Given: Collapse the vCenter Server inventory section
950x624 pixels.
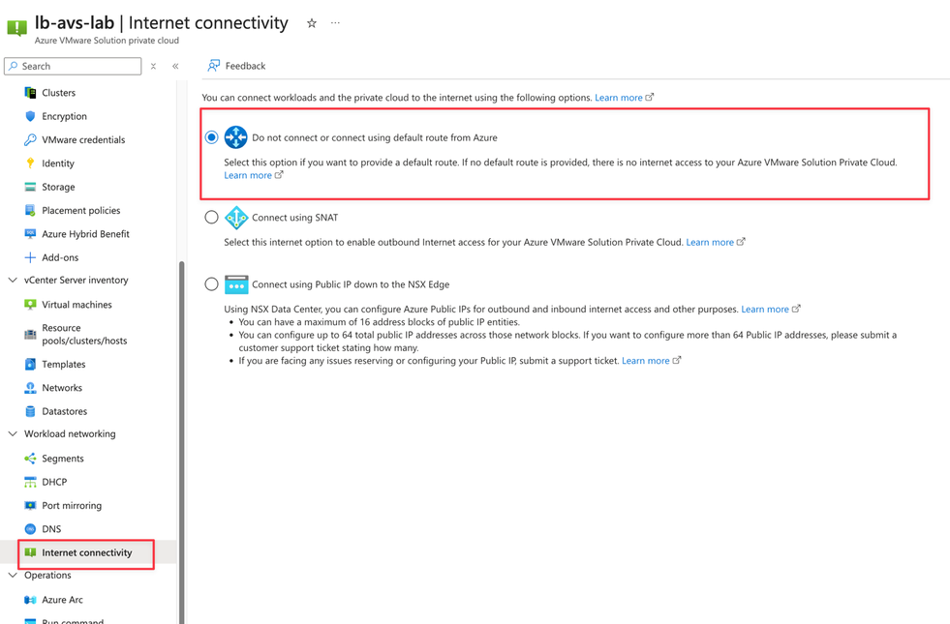Looking at the screenshot, I should [x=13, y=281].
